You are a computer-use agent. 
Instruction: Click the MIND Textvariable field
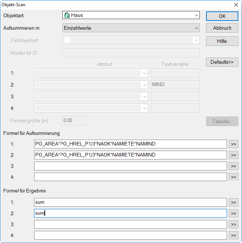pos(175,85)
